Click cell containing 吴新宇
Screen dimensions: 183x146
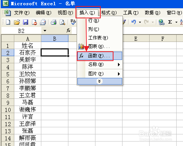click(28, 60)
